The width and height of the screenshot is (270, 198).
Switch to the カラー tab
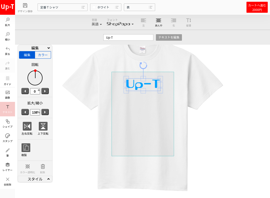point(43,55)
